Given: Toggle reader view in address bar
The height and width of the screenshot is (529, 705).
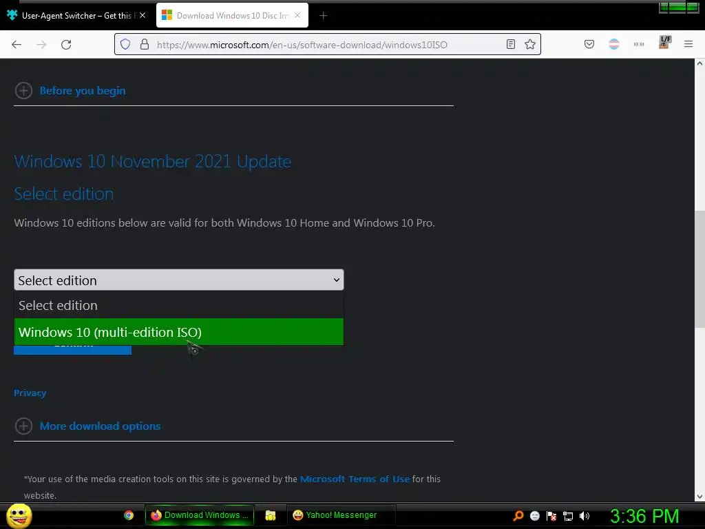Looking at the screenshot, I should click(x=511, y=44).
